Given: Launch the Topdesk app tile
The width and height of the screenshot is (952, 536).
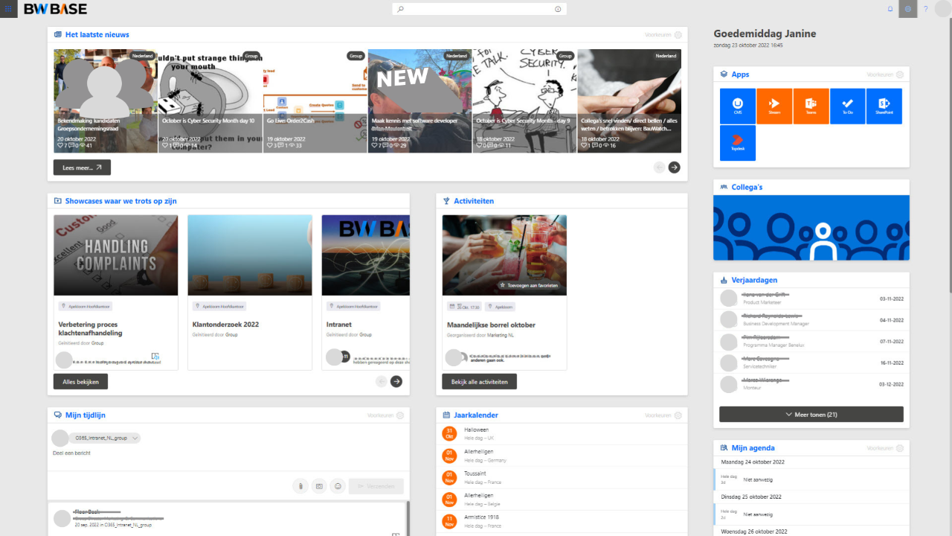Looking at the screenshot, I should coord(738,143).
